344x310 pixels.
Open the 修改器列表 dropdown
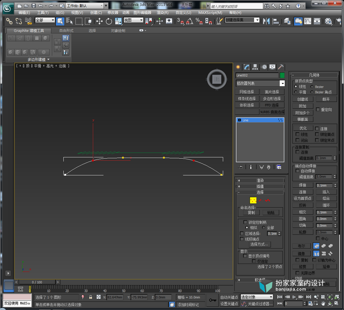(260, 83)
